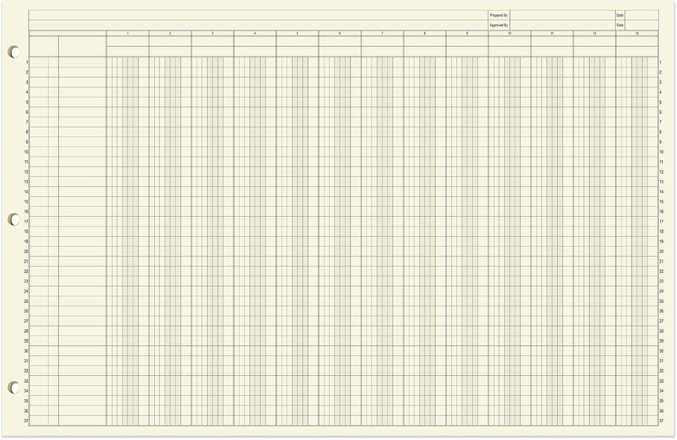The height and width of the screenshot is (440, 677).
Task: Click row number 30 on the right margin
Action: pos(661,351)
